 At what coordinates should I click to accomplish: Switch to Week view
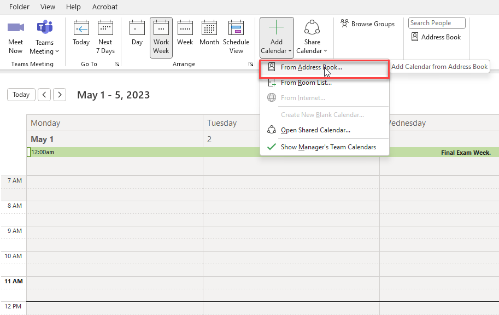tap(185, 37)
